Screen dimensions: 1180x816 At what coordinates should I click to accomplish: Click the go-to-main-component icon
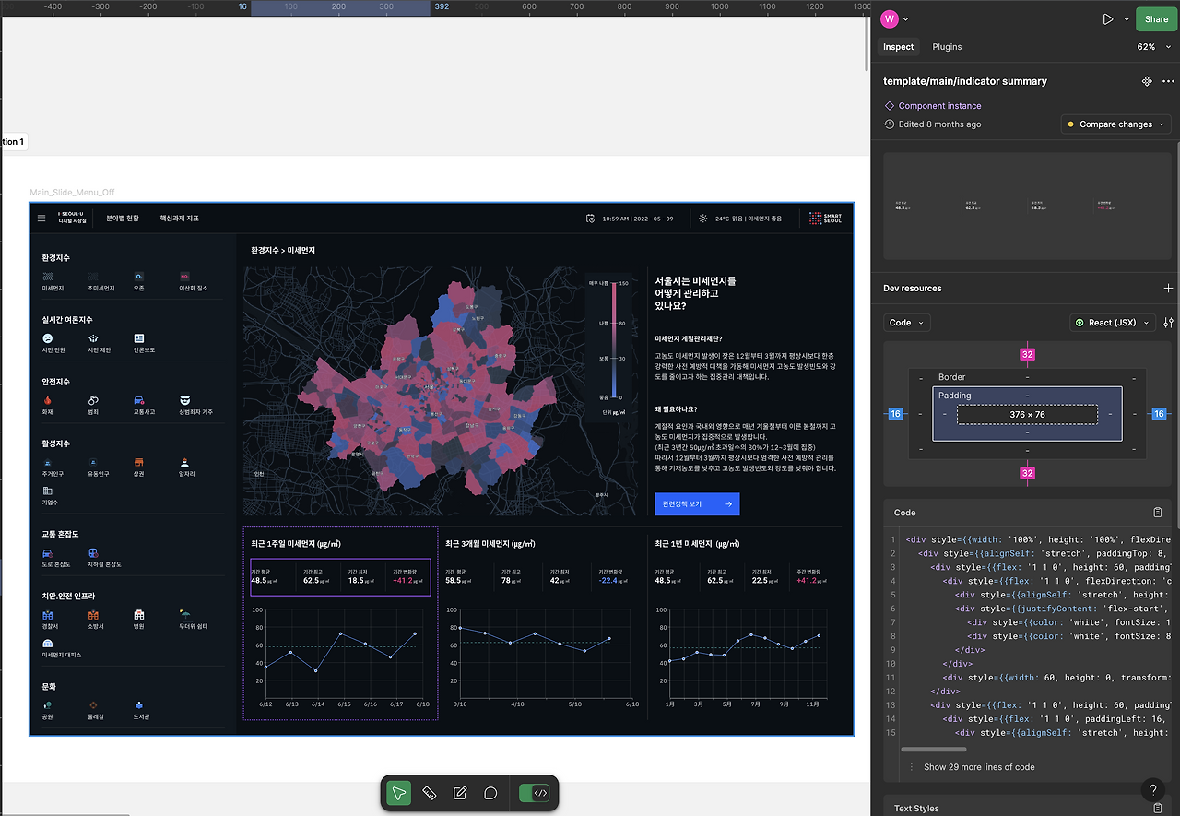[1147, 81]
